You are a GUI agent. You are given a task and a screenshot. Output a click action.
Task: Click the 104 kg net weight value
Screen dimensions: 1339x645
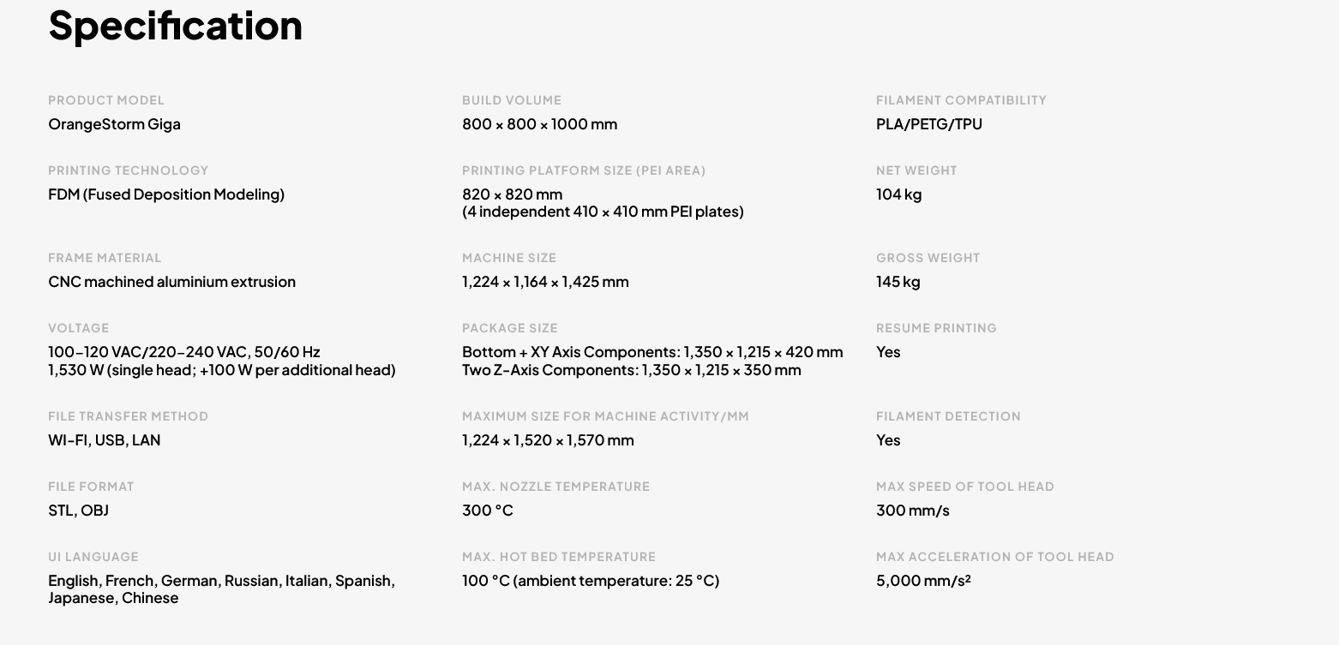898,194
